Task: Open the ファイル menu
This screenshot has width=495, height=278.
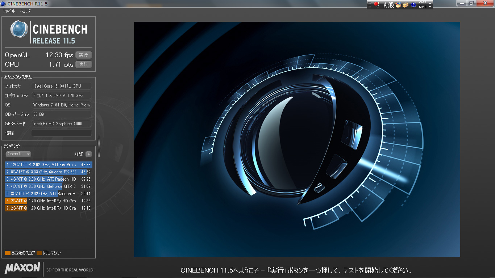Action: (x=9, y=11)
